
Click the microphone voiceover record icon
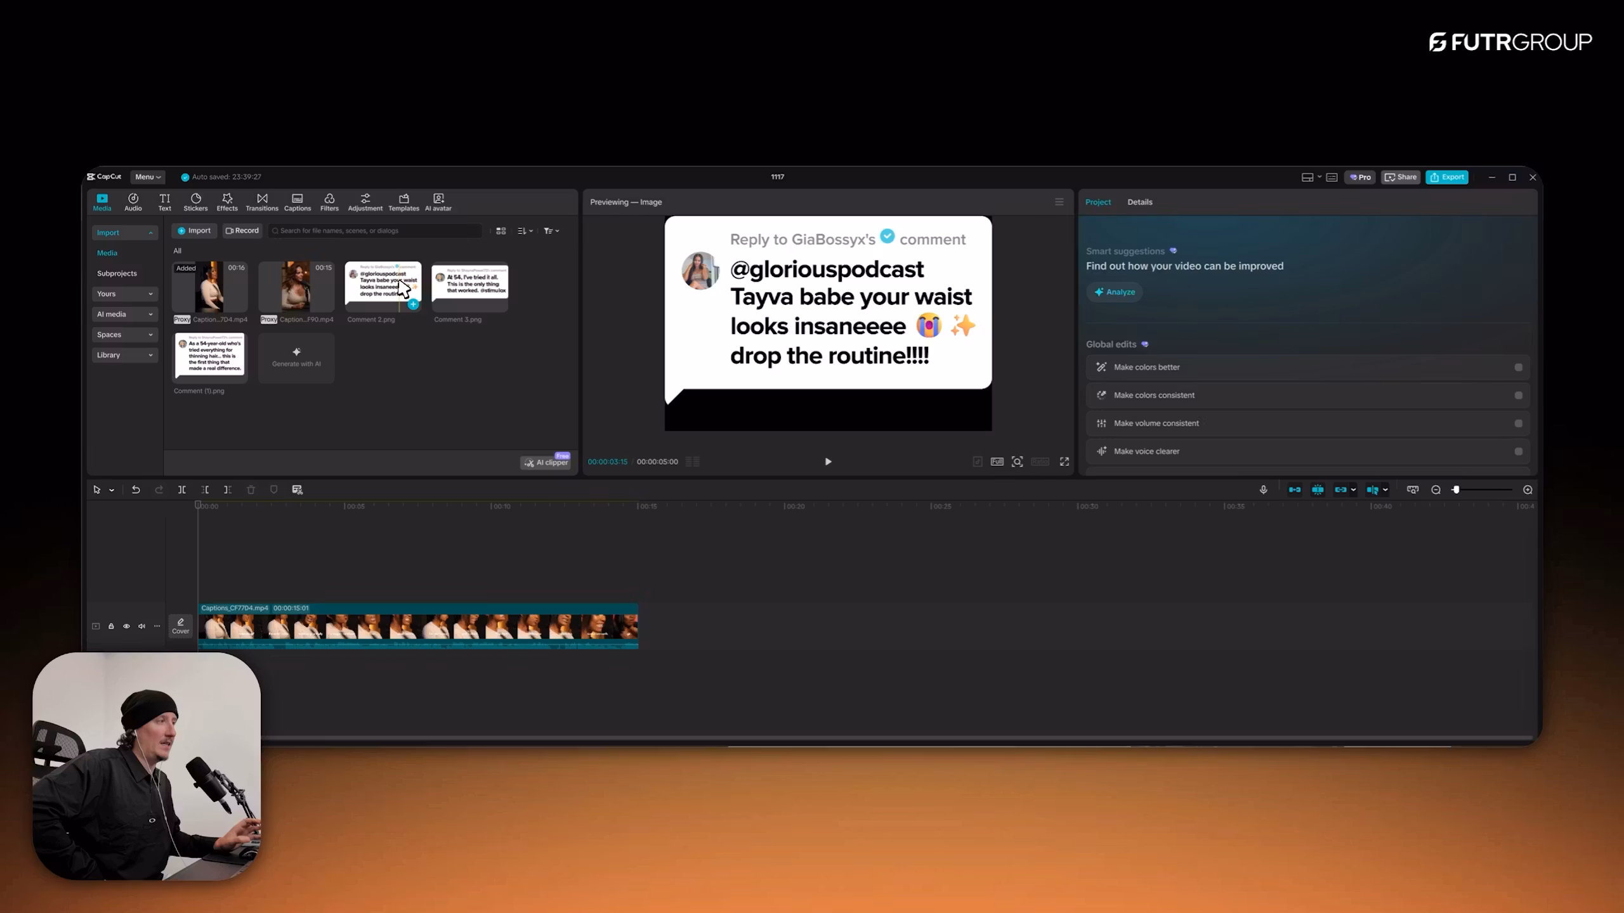point(1263,489)
